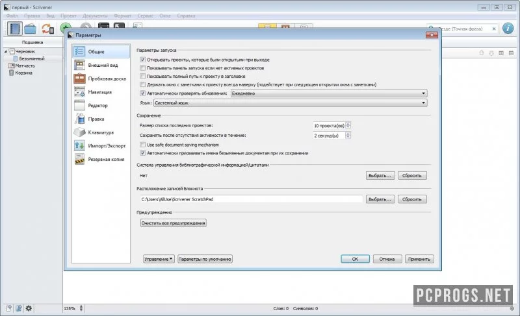
Task: Open General settings icon in Параметры
Action: click(79, 51)
